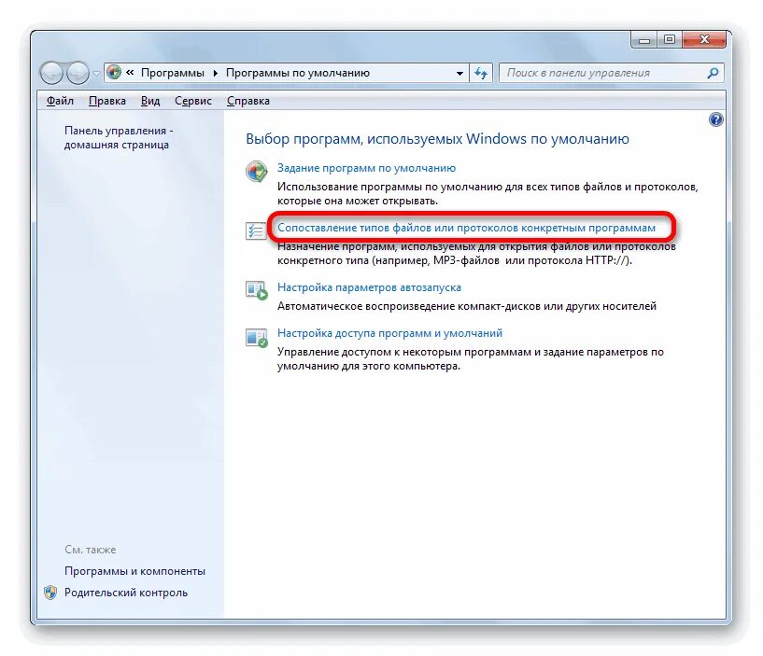Image resolution: width=763 pixels, height=656 pixels.
Task: Open the Файл menu
Action: [x=60, y=101]
